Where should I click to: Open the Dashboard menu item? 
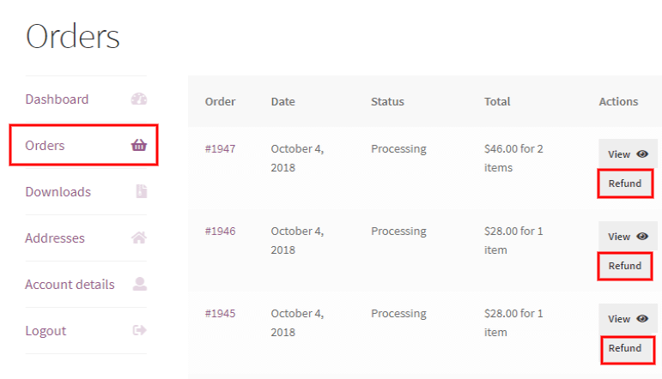click(57, 99)
